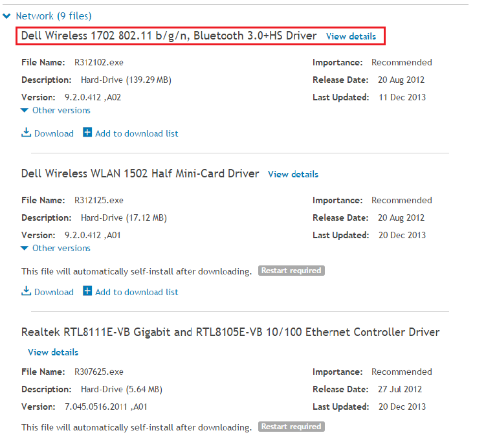Select Dell Wireless 1702 802.11 driver title
Screen dimensions: 486x435
pos(169,36)
